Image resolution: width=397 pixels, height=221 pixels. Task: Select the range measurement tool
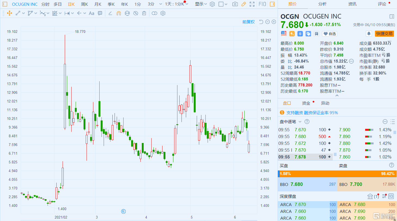coord(67,13)
